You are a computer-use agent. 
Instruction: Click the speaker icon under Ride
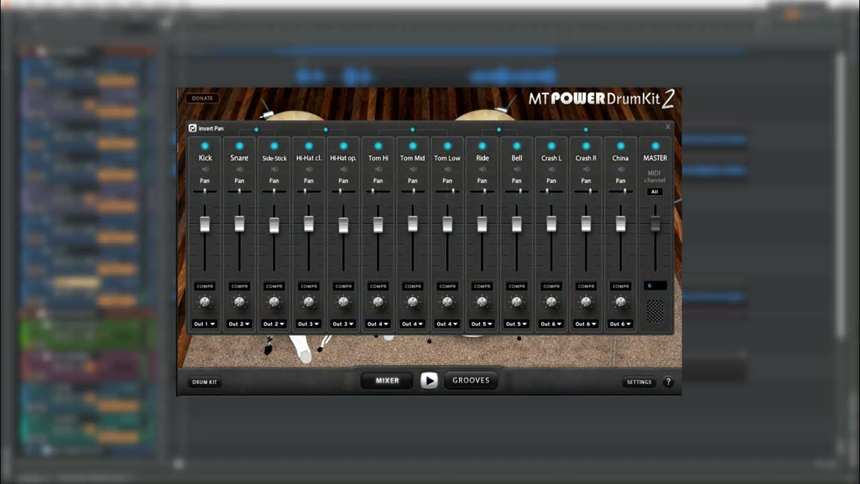coord(482,169)
